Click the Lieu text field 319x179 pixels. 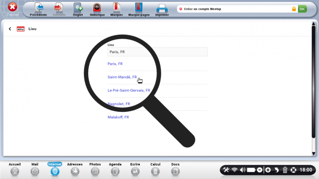pyautogui.click(x=158, y=52)
